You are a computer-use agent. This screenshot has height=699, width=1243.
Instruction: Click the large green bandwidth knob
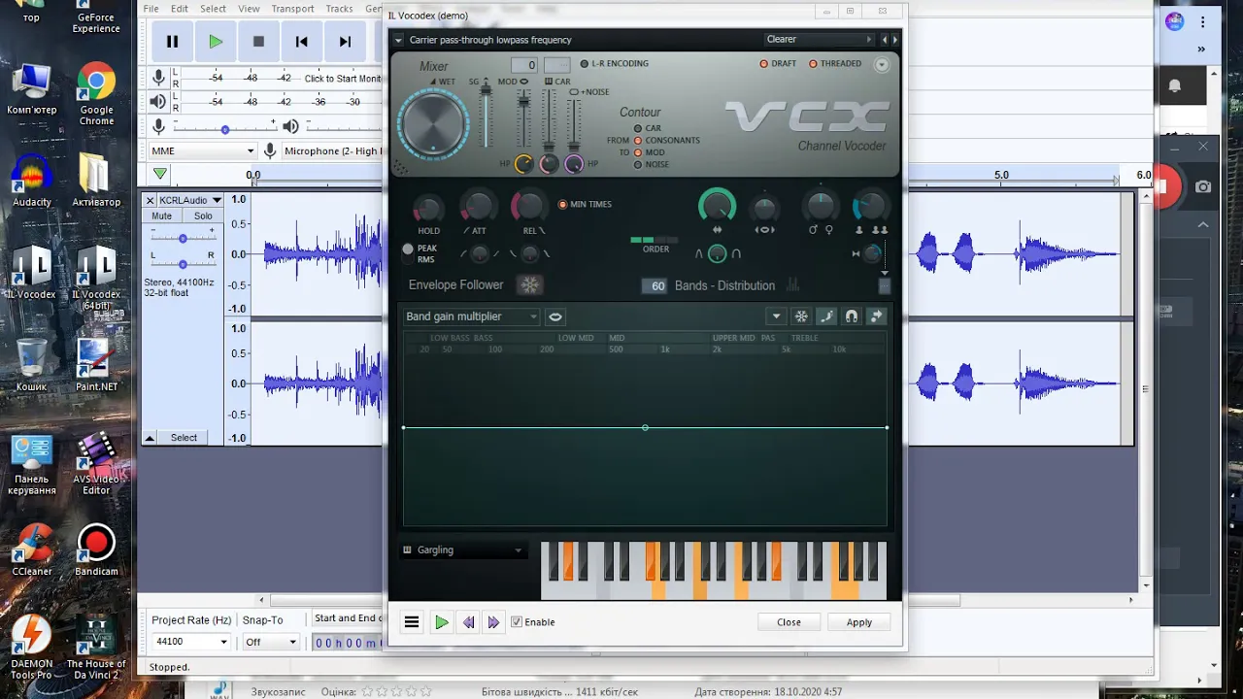coord(717,206)
